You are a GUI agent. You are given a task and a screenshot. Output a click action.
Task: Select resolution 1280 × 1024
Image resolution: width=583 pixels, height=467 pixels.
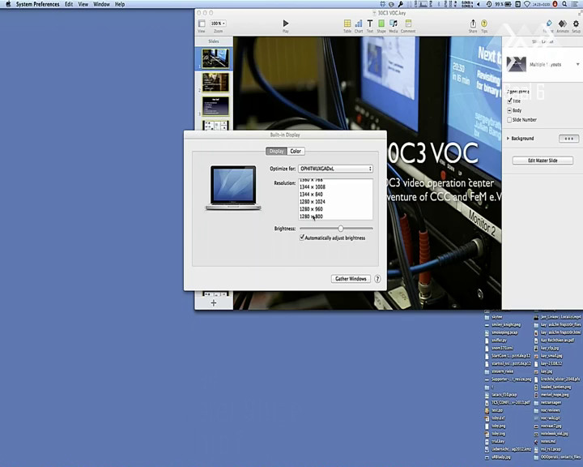(x=335, y=202)
